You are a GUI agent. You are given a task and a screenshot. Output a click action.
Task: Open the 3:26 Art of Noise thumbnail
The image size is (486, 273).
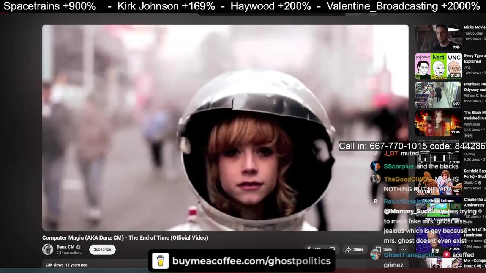pos(438,240)
